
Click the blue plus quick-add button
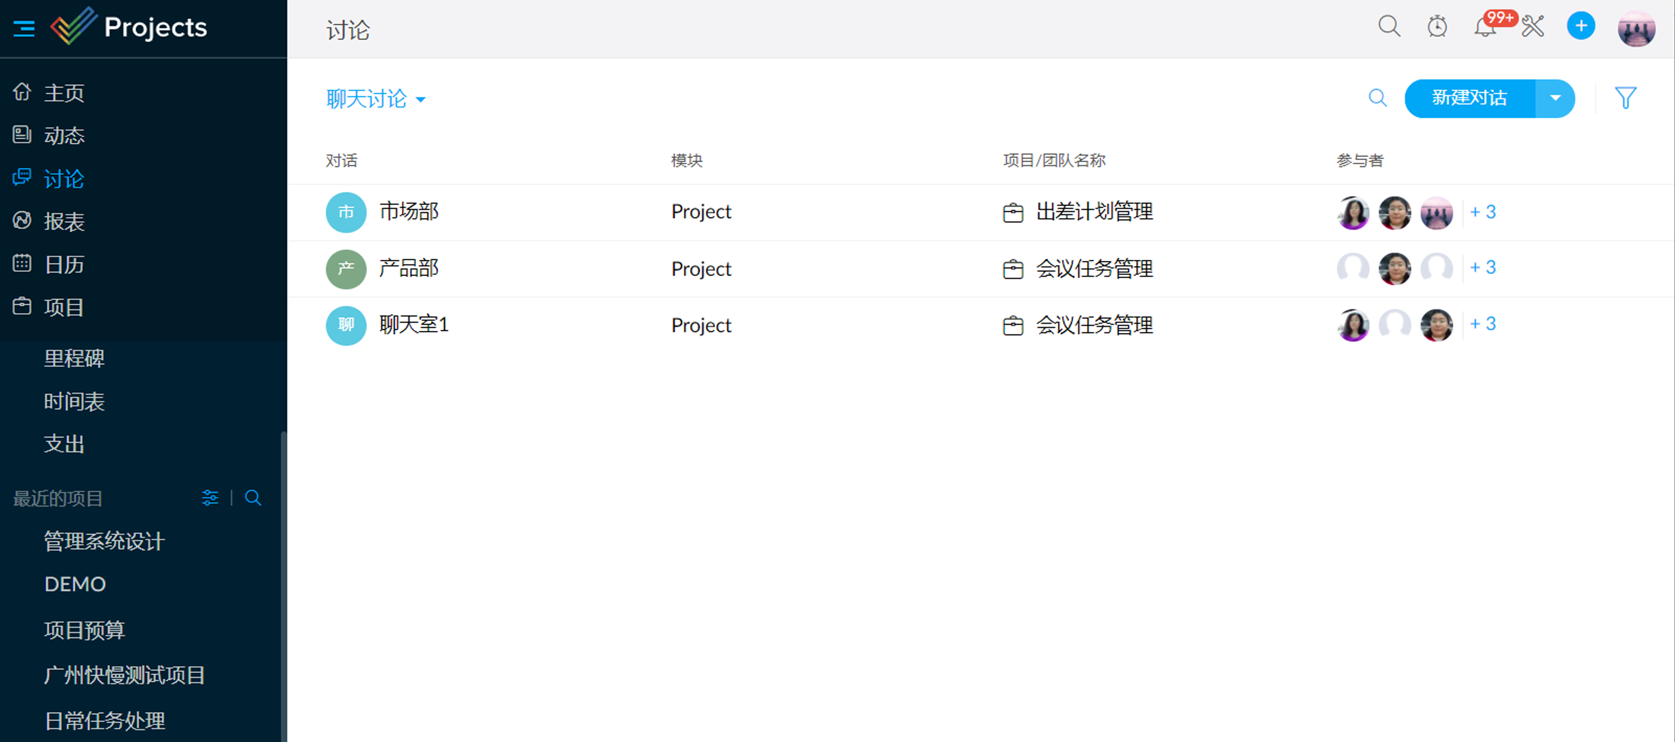point(1581,27)
